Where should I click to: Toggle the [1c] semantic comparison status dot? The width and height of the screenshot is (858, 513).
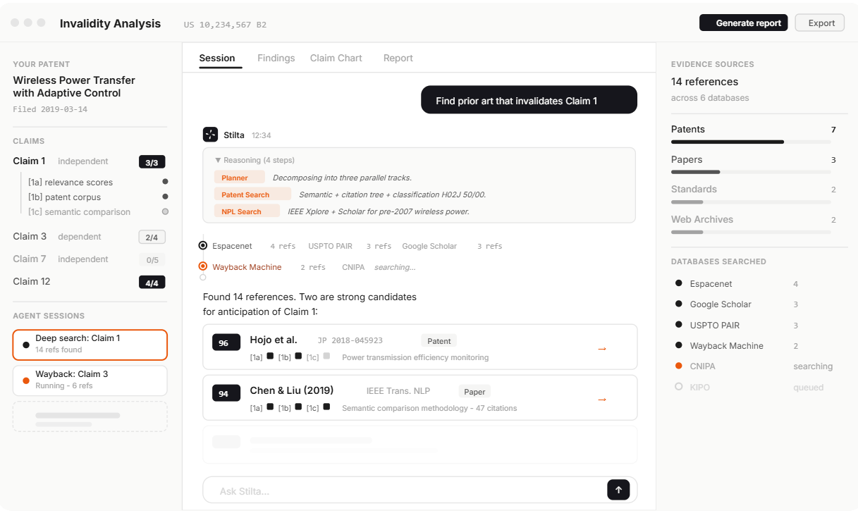click(165, 211)
